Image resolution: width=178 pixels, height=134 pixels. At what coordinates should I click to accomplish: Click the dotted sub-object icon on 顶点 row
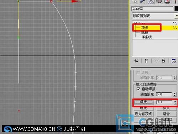click(x=175, y=28)
